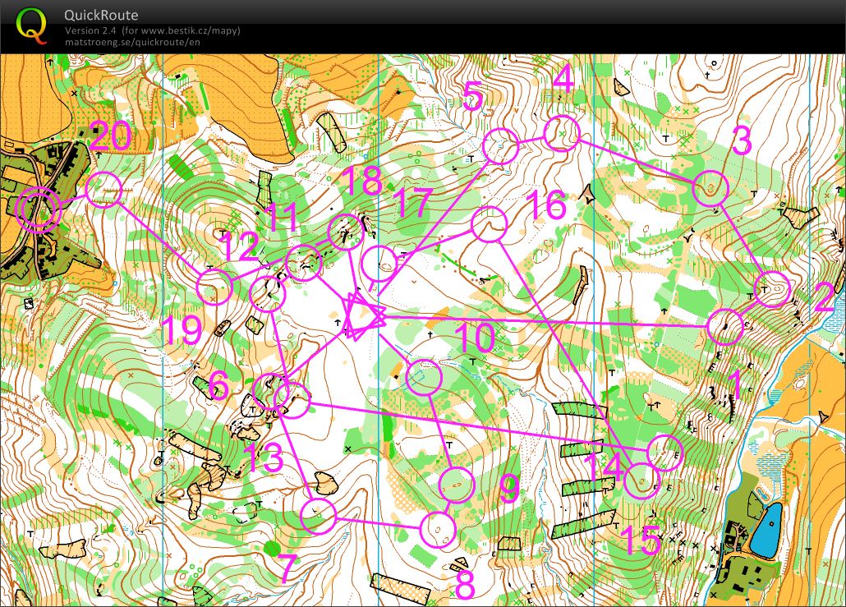Select control circle 4

coord(563,134)
